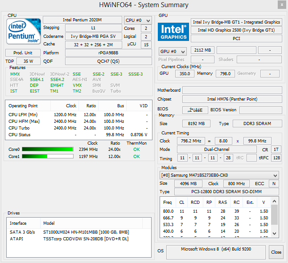The height and width of the screenshot is (263, 288).
Task: Click the Intel Pentium inside logo
Action: tap(24, 32)
